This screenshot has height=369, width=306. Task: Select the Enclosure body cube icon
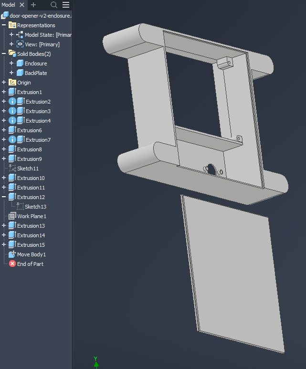pyautogui.click(x=20, y=63)
